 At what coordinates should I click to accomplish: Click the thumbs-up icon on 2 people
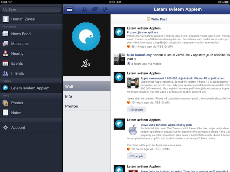tap(131, 156)
